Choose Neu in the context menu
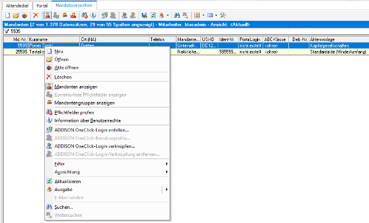 pos(107,51)
